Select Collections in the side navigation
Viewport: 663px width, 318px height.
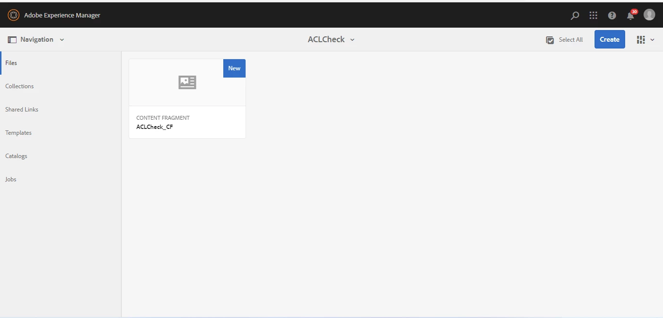[x=61, y=86]
